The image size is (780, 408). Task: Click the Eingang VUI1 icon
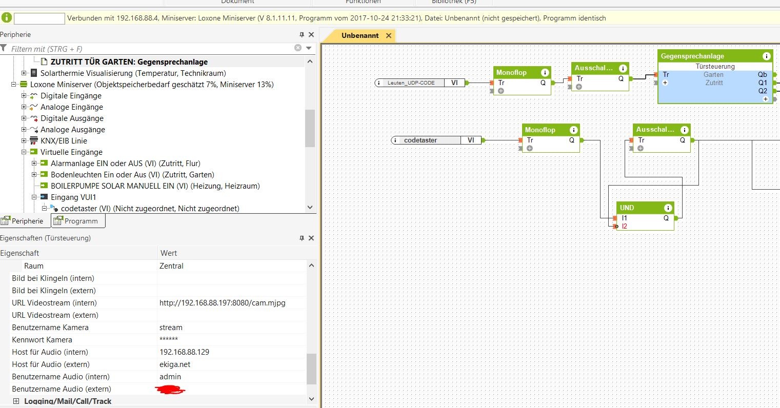click(x=44, y=197)
